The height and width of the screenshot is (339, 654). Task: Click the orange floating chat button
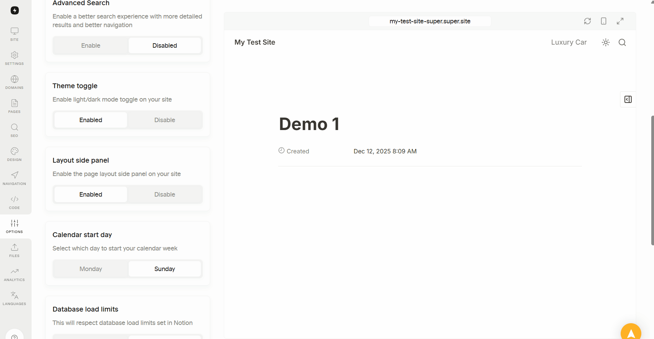631,331
